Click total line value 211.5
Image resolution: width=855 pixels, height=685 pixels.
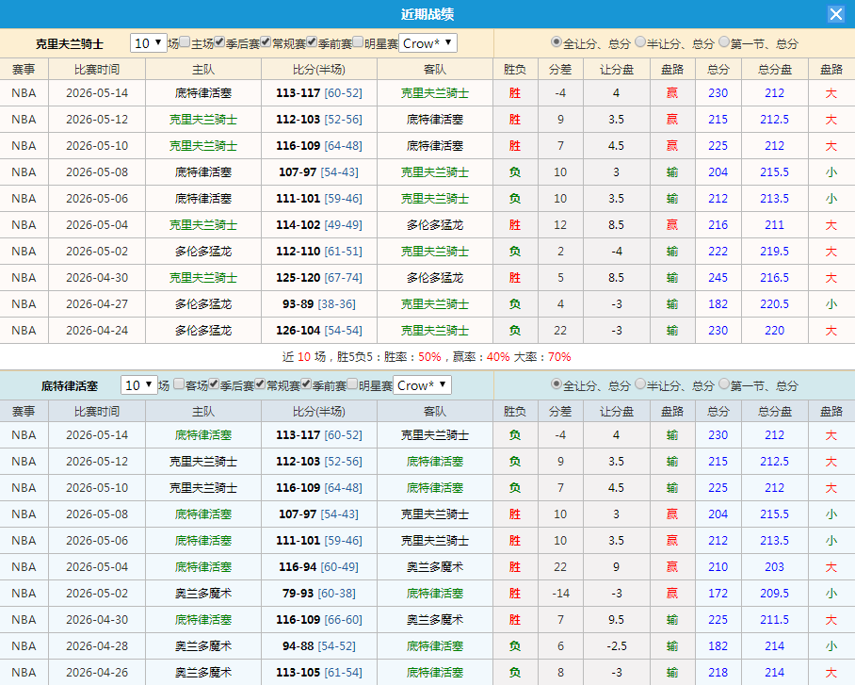(774, 620)
